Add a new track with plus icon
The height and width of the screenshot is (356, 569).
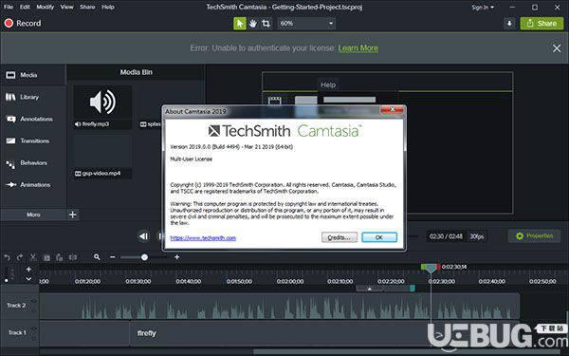[x=28, y=270]
